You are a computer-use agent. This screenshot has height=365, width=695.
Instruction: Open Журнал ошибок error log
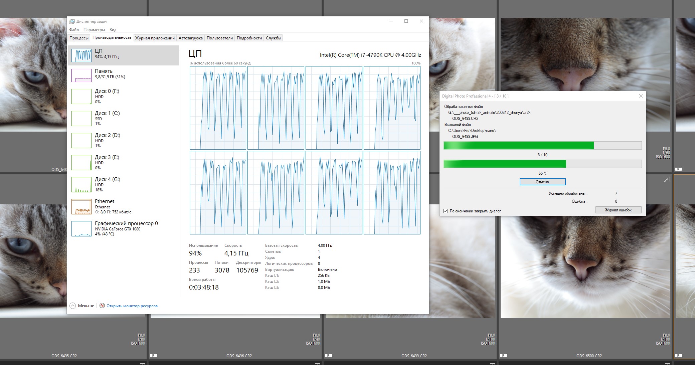618,210
